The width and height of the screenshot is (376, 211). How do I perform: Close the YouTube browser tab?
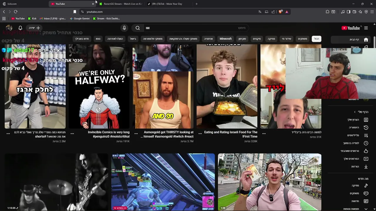tap(93, 4)
